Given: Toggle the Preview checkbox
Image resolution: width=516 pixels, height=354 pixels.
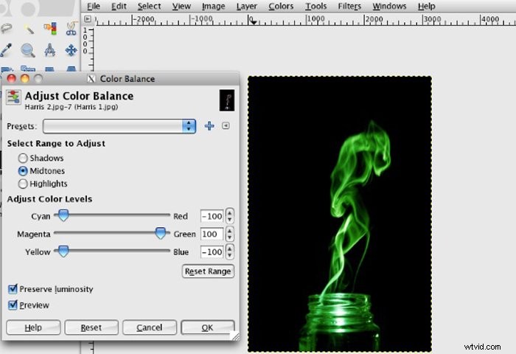Looking at the screenshot, I should click(13, 305).
